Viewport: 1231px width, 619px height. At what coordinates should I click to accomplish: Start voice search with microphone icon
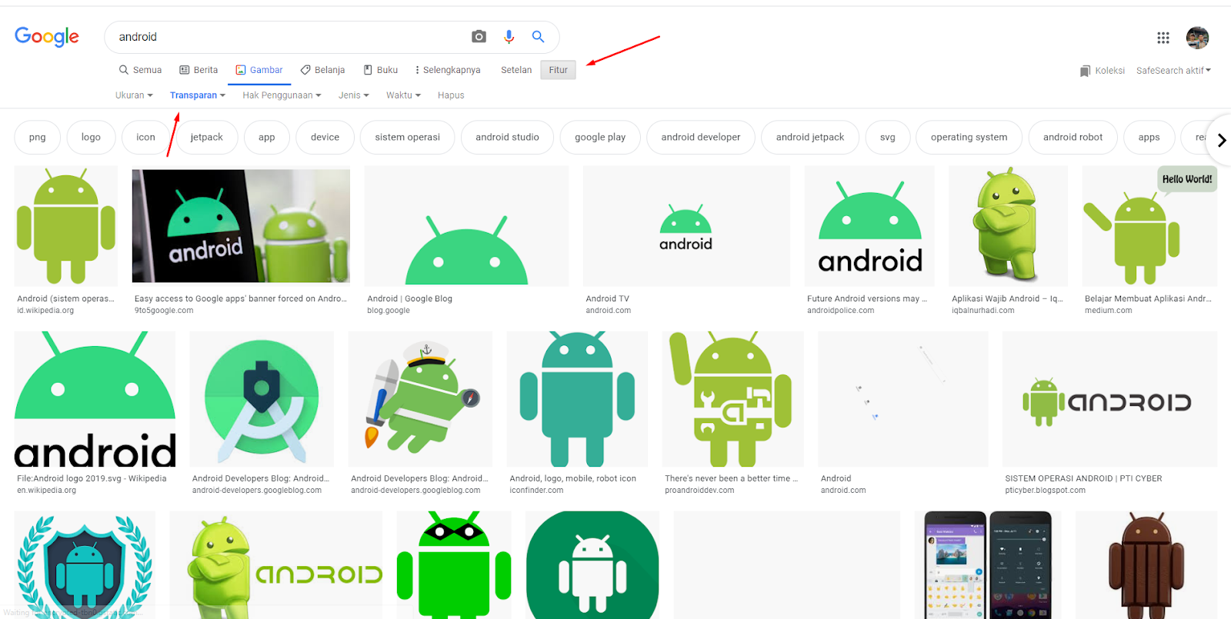point(509,36)
